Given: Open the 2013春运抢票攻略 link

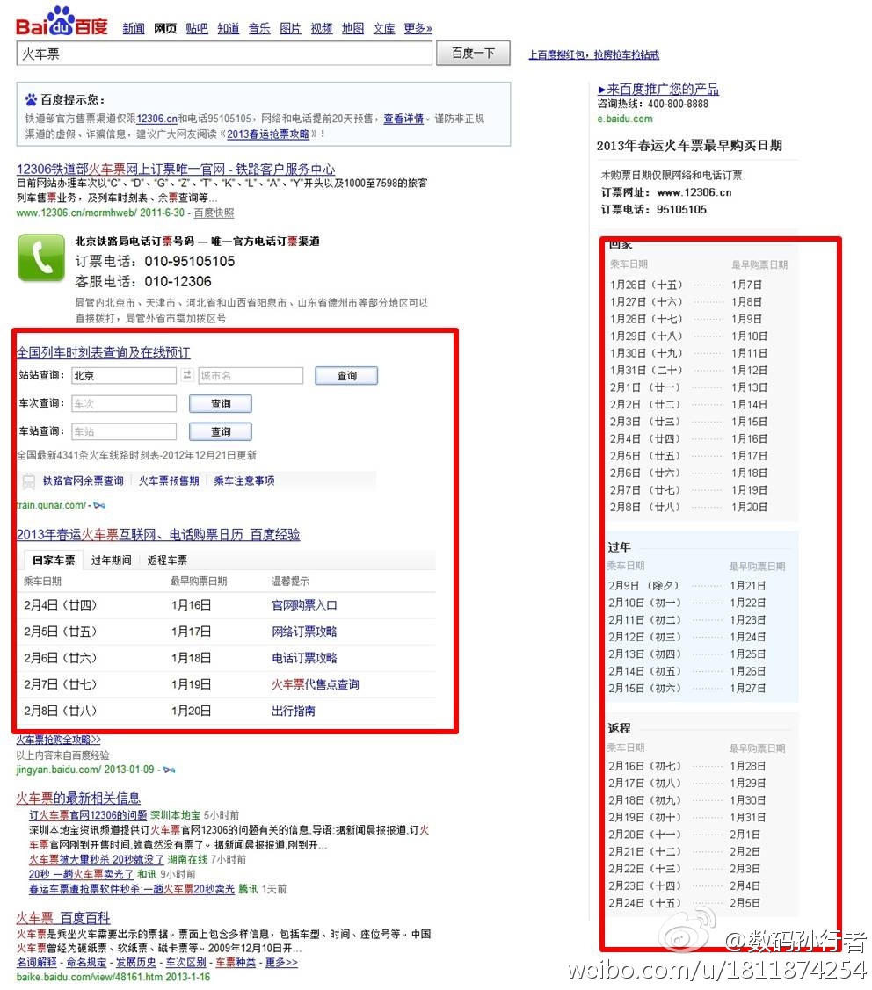Looking at the screenshot, I should click(x=268, y=134).
